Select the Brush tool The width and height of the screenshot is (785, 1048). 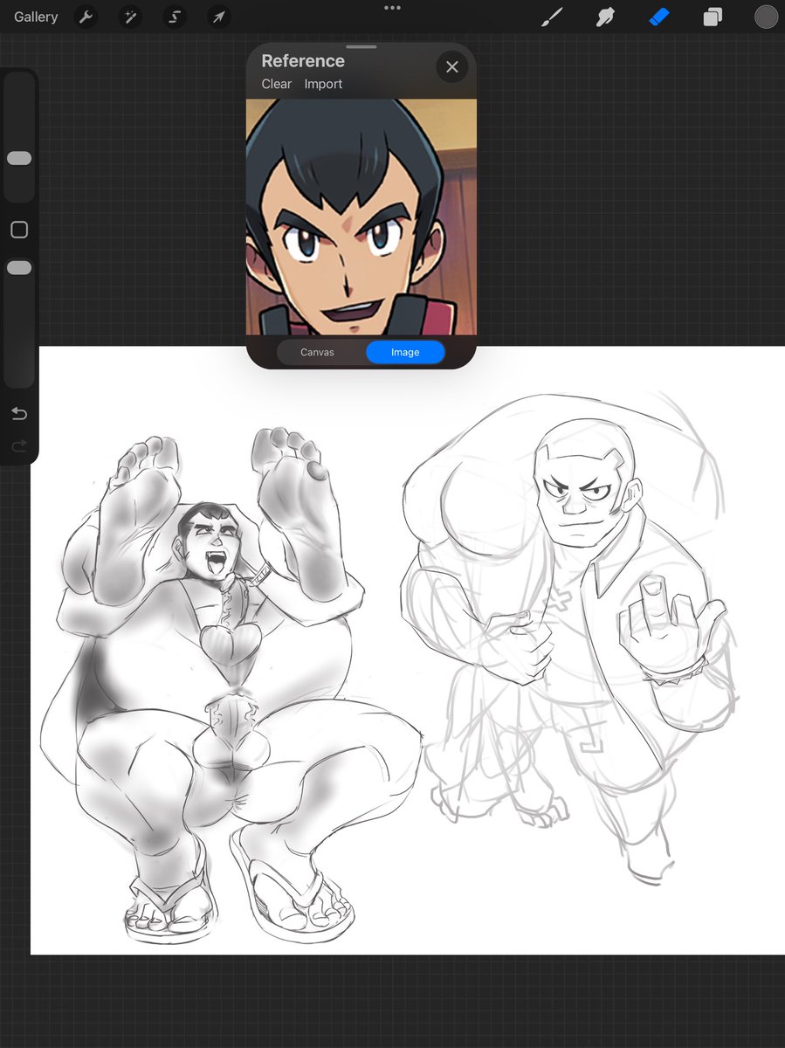click(x=552, y=17)
